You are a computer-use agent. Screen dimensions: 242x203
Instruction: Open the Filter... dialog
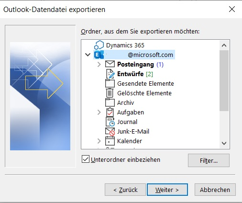pos(209,160)
